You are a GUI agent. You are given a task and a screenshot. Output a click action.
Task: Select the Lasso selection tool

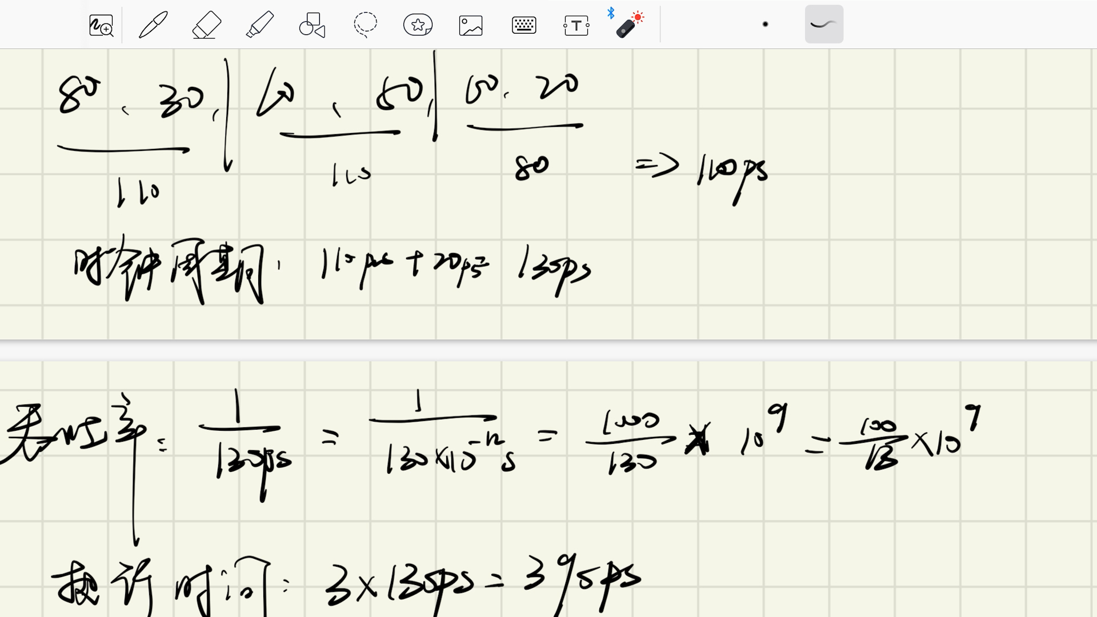coord(365,25)
